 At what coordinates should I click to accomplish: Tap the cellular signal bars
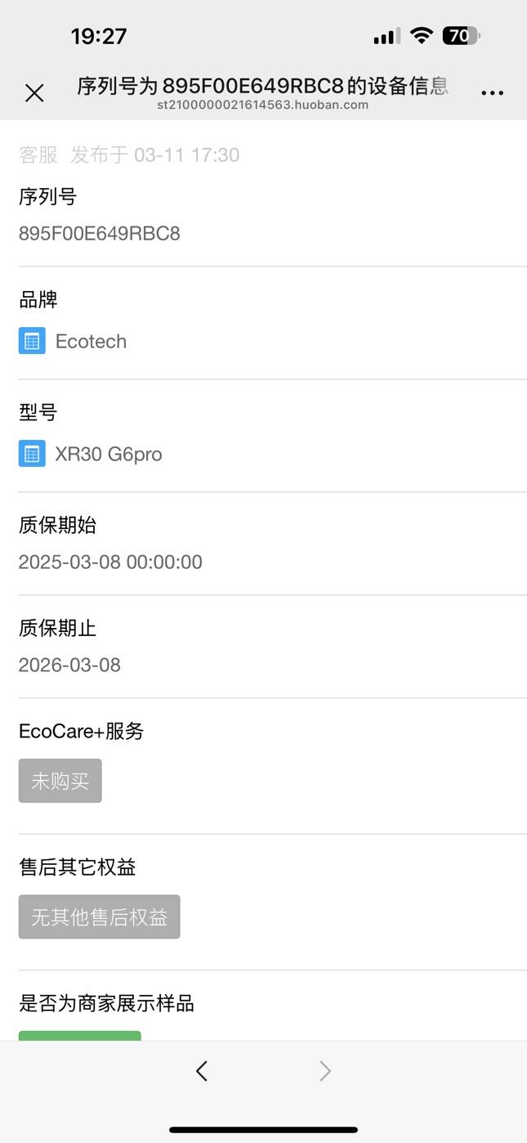click(x=386, y=36)
